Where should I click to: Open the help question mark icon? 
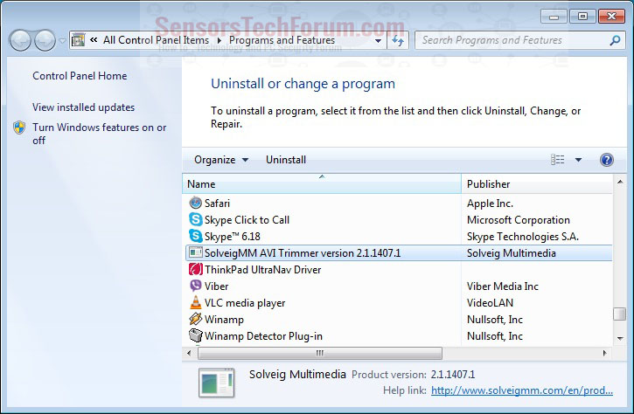[x=607, y=160]
